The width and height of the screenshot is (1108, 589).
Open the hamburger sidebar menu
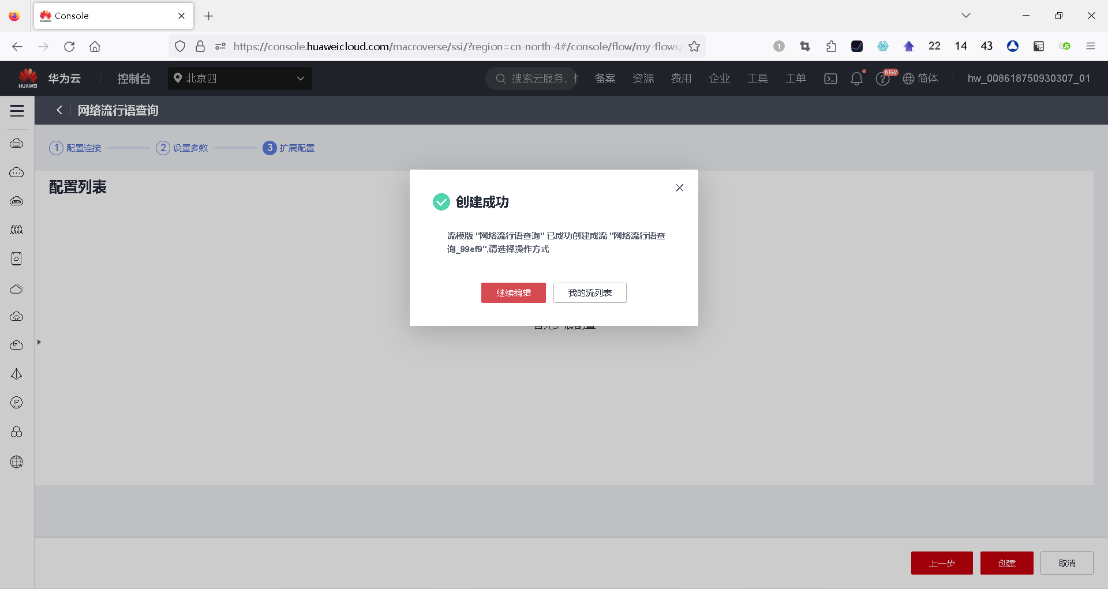[x=17, y=110]
